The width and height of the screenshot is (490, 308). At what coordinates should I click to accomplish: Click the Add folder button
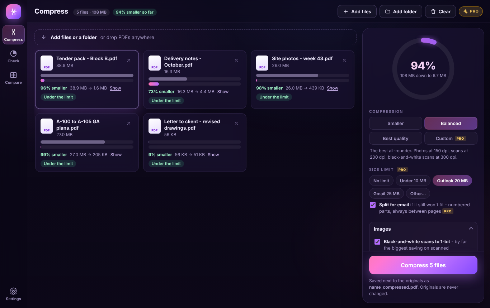point(401,11)
